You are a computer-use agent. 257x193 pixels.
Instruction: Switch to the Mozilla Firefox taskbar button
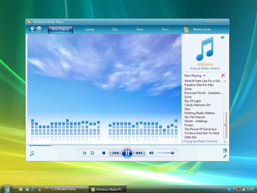(x=68, y=189)
